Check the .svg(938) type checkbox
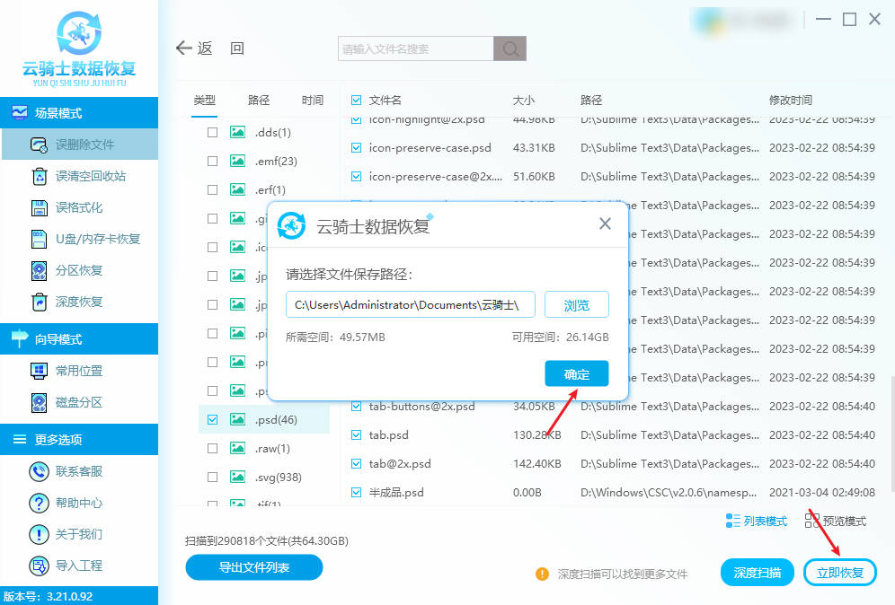 click(212, 477)
